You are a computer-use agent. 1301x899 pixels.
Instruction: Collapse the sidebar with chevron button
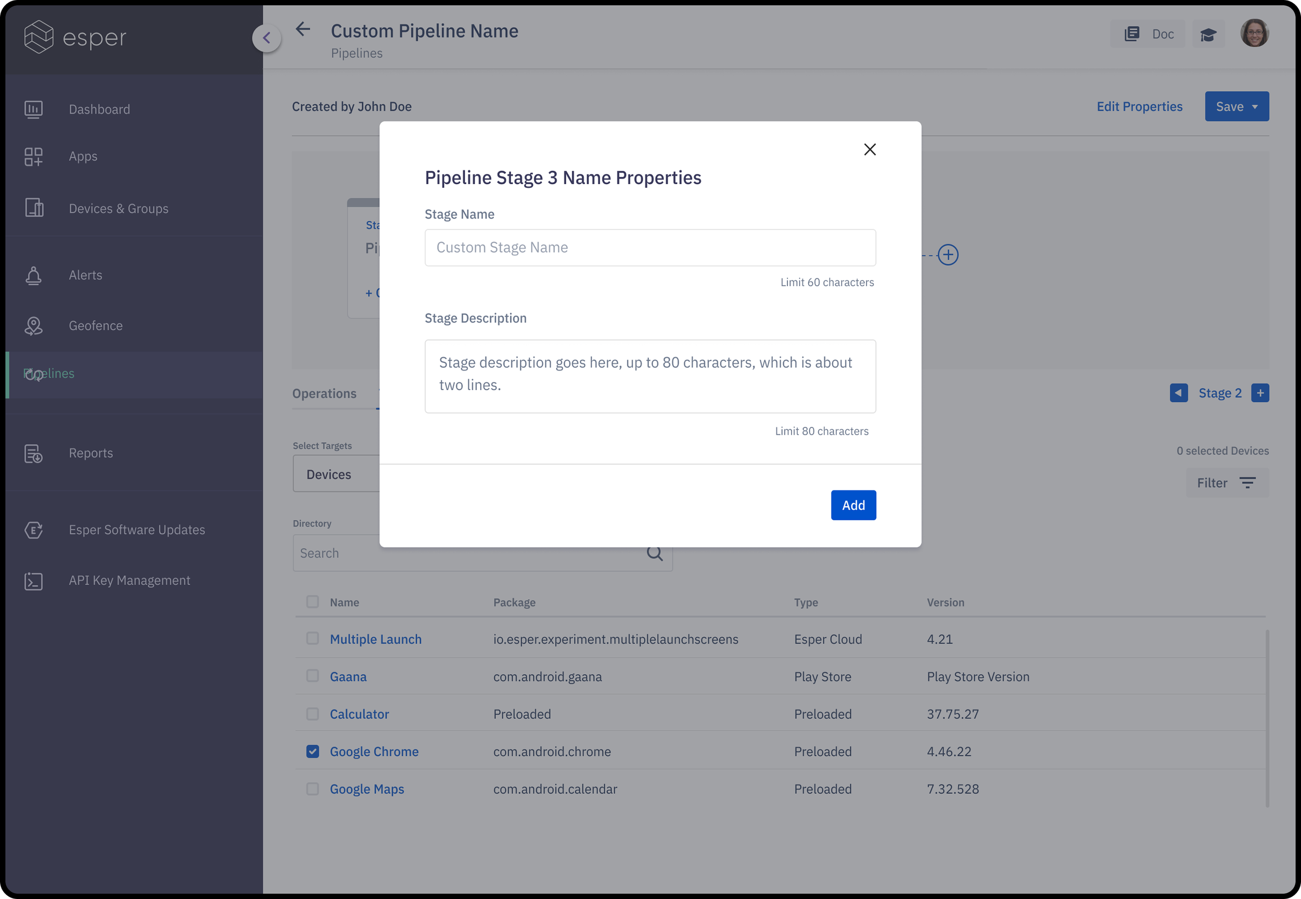[x=267, y=37]
